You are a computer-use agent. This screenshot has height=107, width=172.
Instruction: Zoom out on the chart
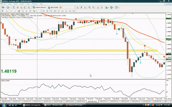pyautogui.click(x=93, y=7)
